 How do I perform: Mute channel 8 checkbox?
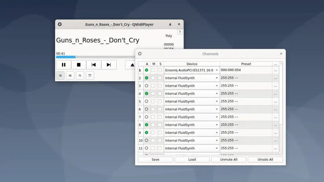click(x=153, y=125)
